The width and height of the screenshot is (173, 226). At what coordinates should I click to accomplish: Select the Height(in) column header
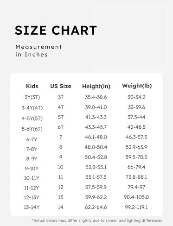[96, 86]
